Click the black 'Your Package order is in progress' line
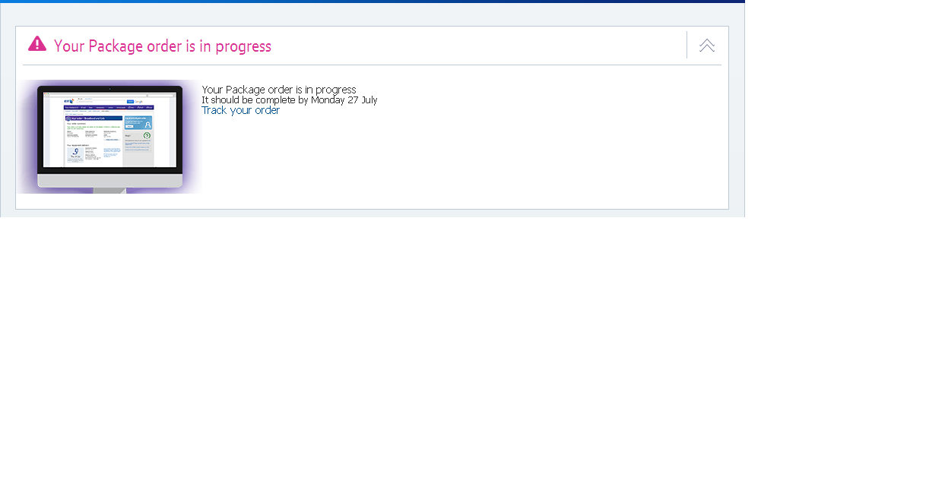 pyautogui.click(x=278, y=90)
